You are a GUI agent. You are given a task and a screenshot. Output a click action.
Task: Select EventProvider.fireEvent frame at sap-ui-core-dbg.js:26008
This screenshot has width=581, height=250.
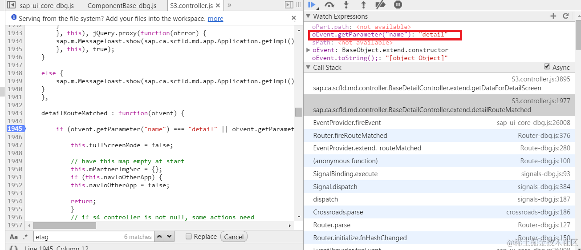(439, 123)
